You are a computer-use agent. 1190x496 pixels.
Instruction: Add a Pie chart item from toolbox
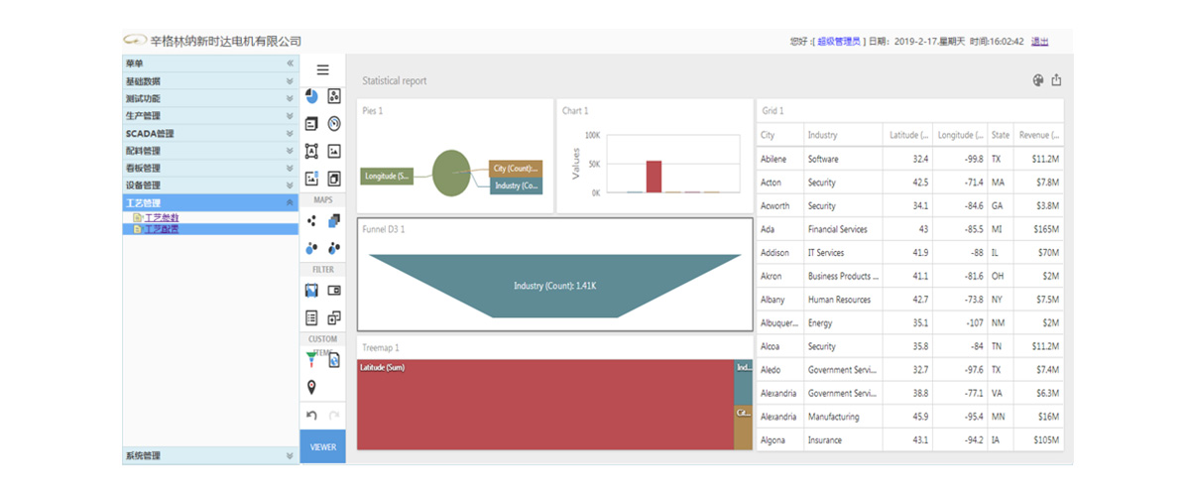pyautogui.click(x=311, y=96)
